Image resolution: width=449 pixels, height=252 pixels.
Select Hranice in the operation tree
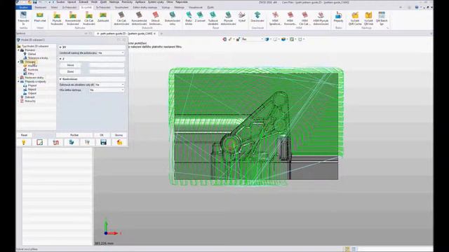32,66
